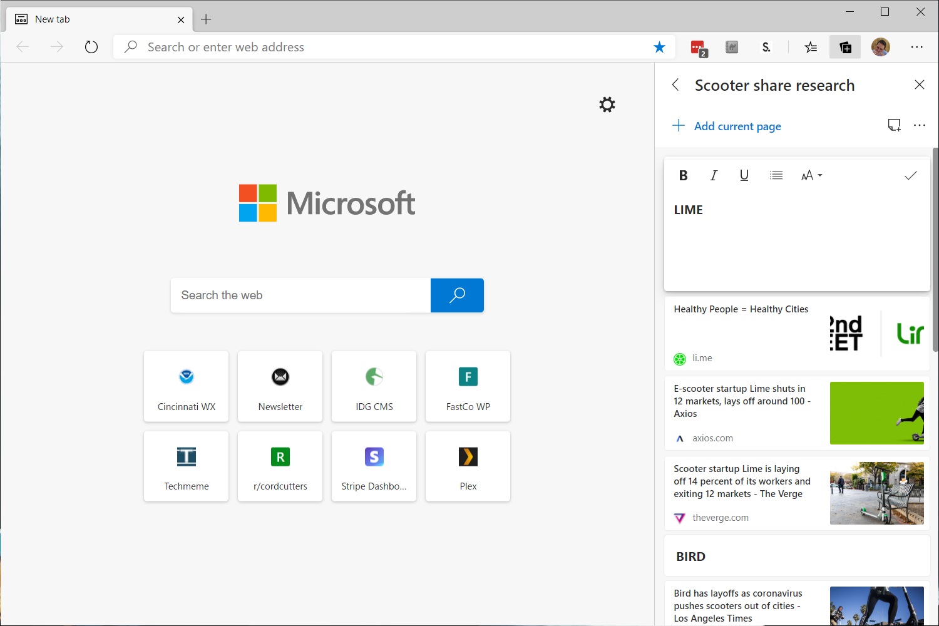This screenshot has height=626, width=939.
Task: Select the BIRD note card
Action: tap(797, 557)
